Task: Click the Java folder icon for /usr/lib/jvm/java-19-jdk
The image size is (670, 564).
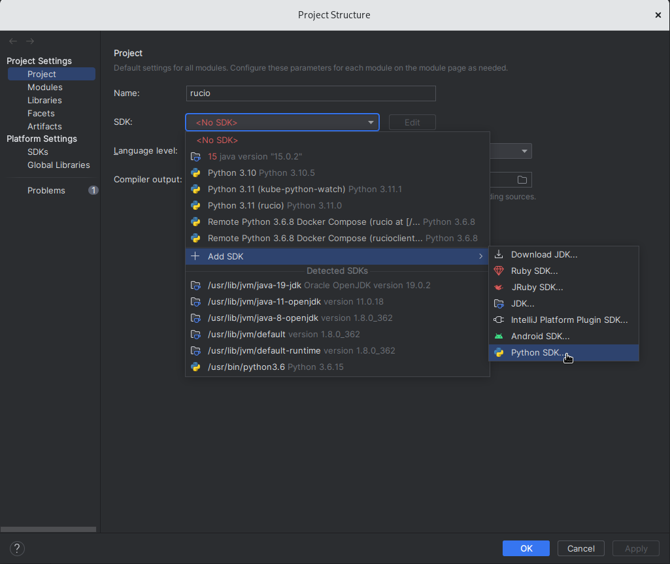Action: 196,285
